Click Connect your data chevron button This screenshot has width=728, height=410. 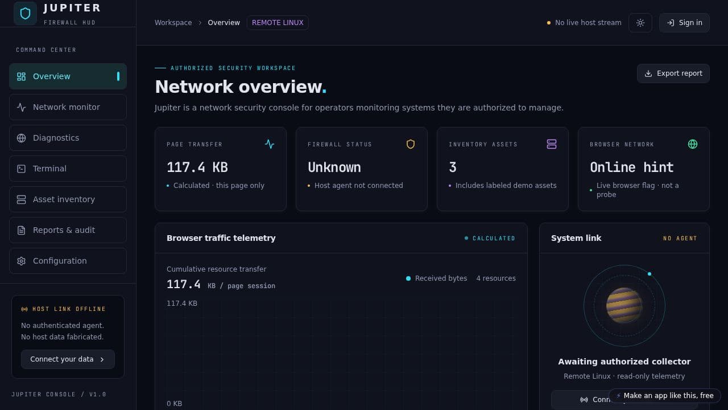click(68, 359)
